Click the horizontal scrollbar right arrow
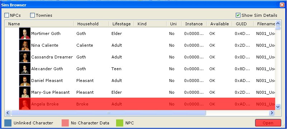Screen dimensions: 287x129 point(272,113)
